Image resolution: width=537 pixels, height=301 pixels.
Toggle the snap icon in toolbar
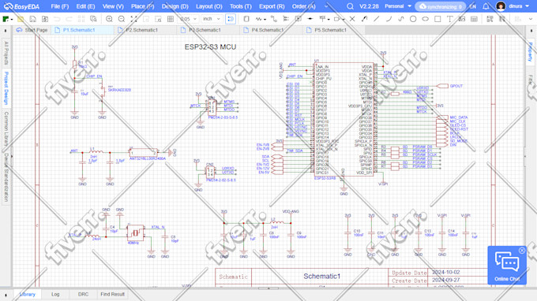tap(231, 19)
